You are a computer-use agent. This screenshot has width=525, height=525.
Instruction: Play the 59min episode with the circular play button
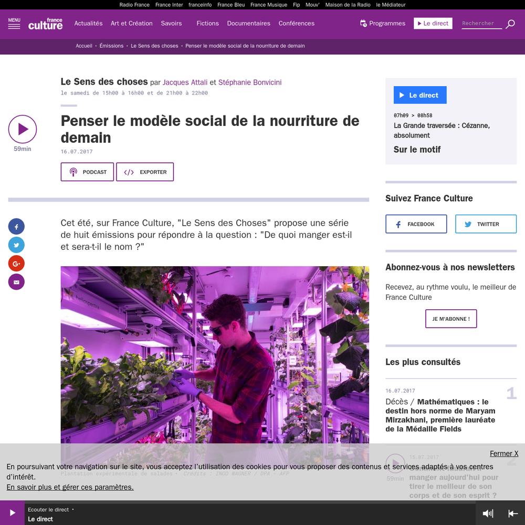coord(23,129)
